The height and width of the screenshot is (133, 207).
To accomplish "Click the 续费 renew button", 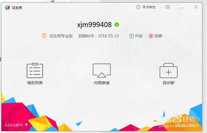I will tap(158, 36).
